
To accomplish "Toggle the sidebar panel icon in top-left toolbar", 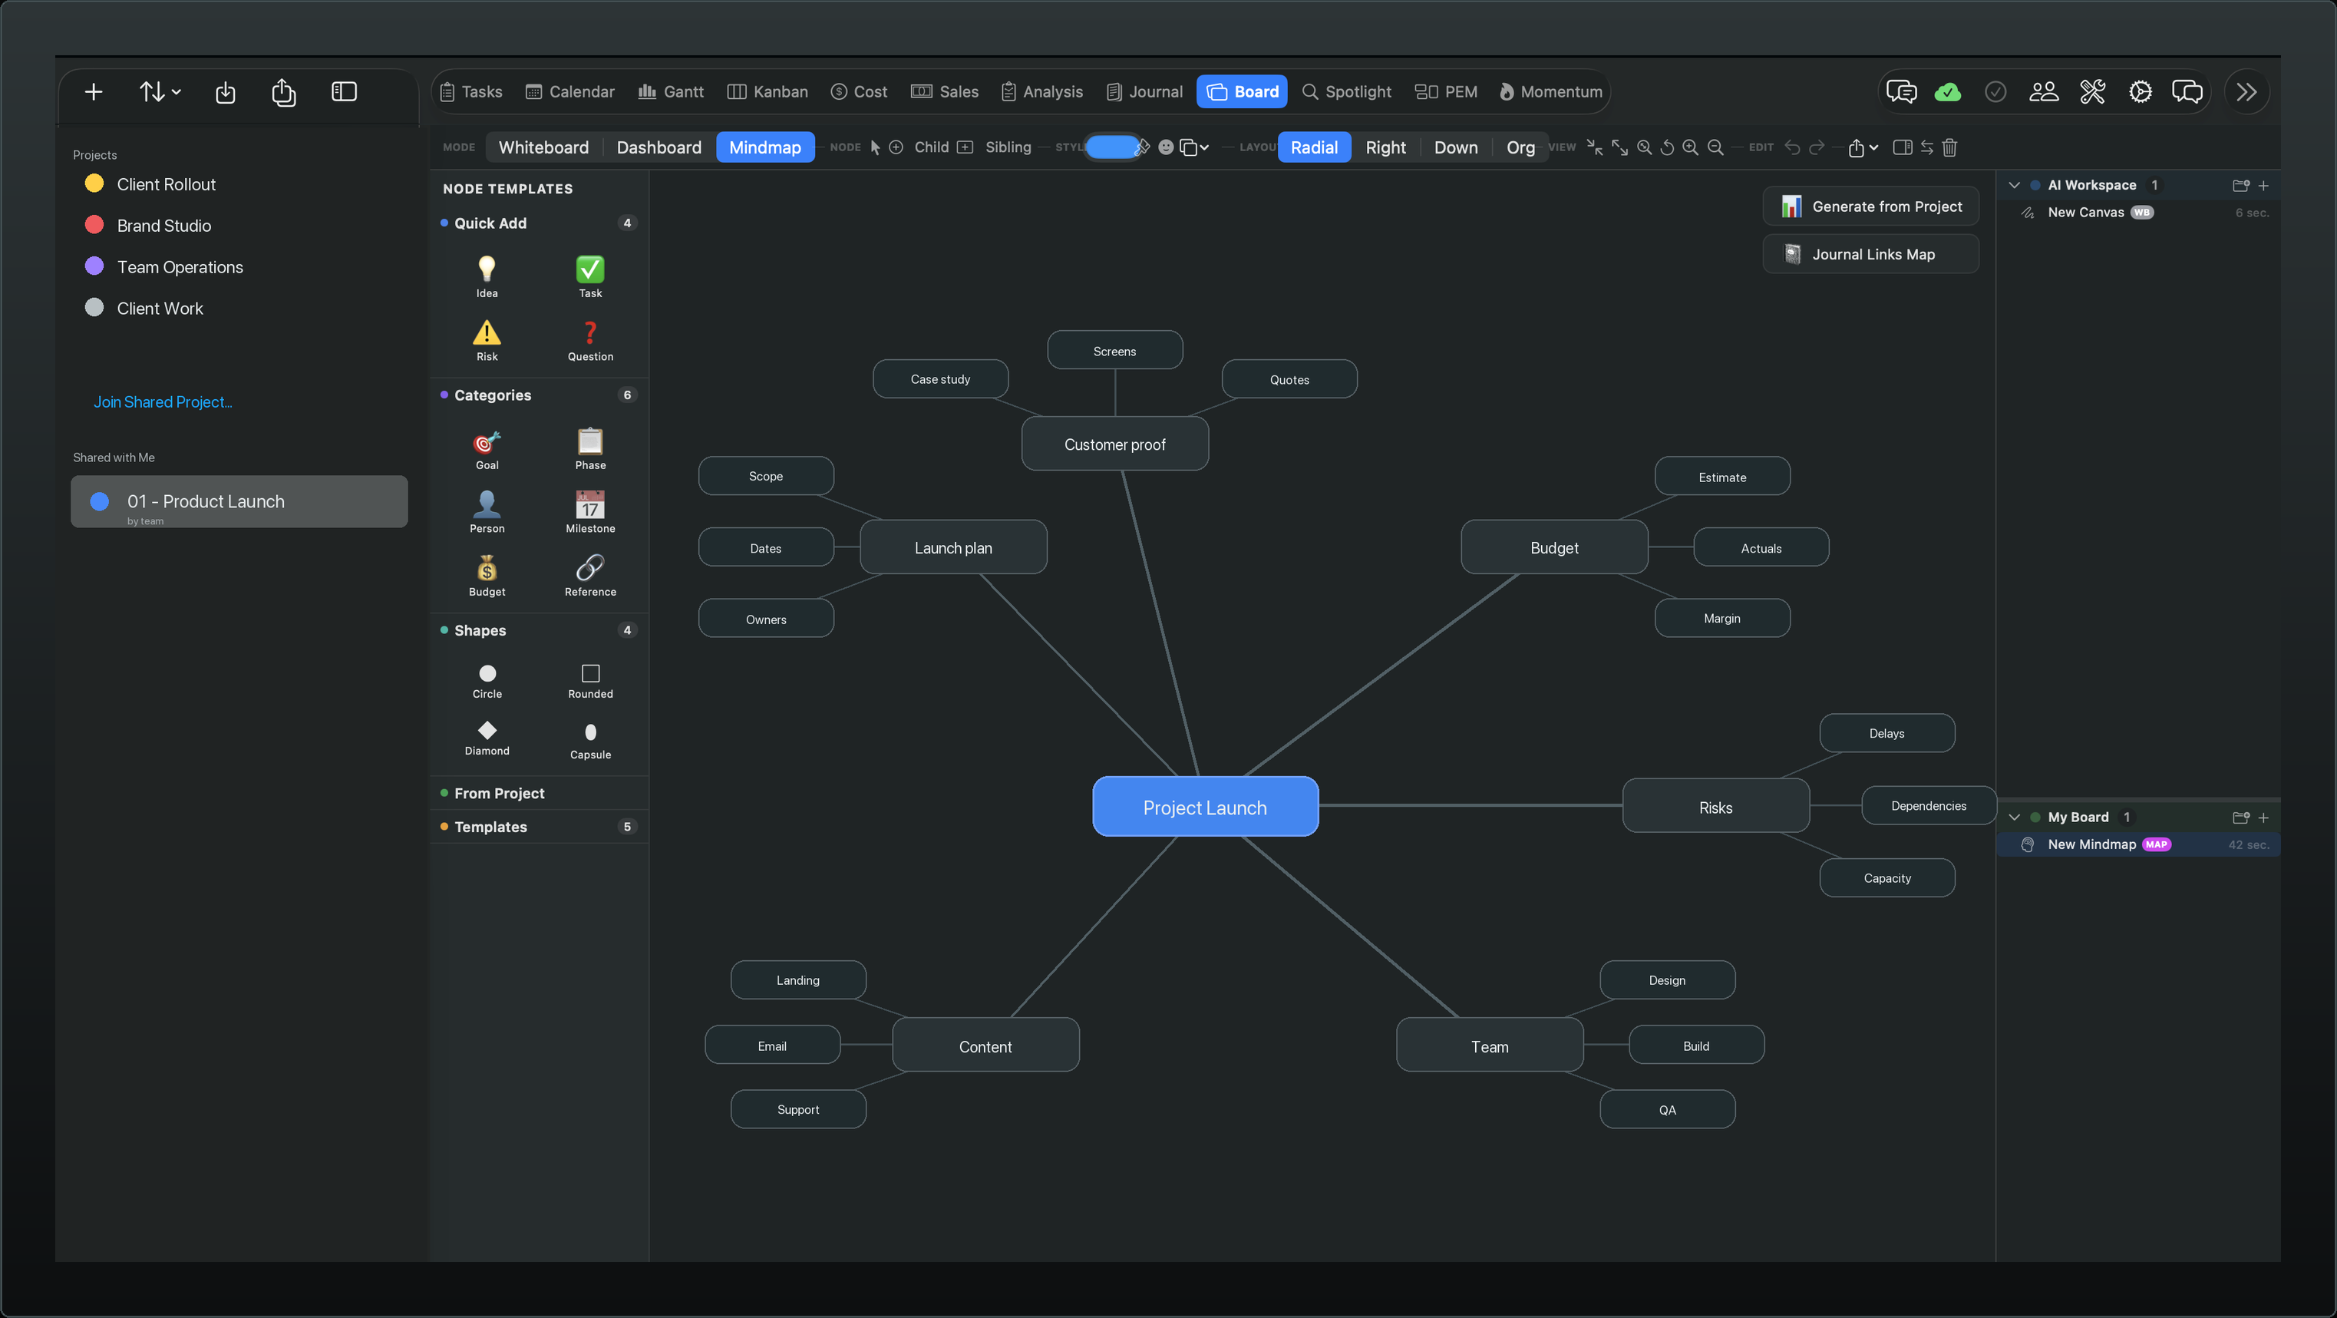I will pyautogui.click(x=344, y=91).
